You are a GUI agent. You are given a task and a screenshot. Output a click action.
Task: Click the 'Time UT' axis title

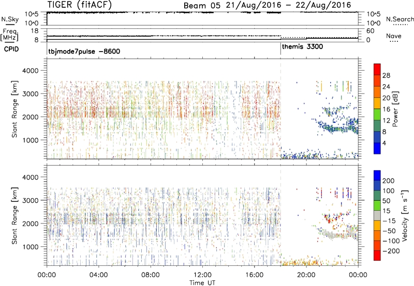pos(202,282)
